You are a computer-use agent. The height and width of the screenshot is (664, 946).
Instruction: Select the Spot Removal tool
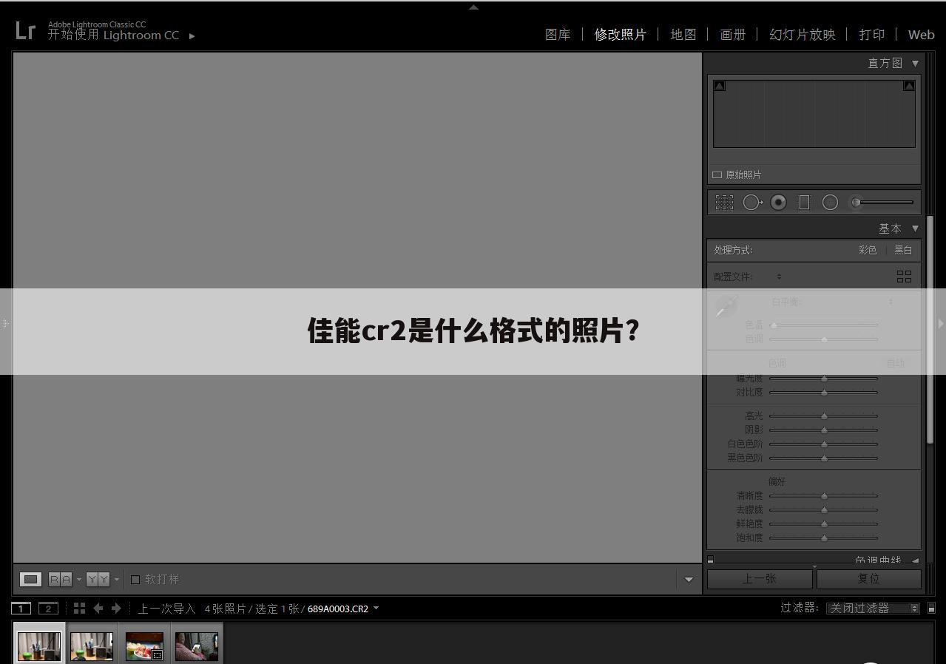[x=752, y=202]
